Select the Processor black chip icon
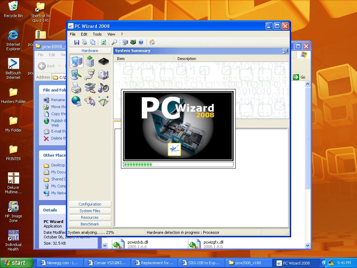The height and width of the screenshot is (268, 357). [x=104, y=61]
